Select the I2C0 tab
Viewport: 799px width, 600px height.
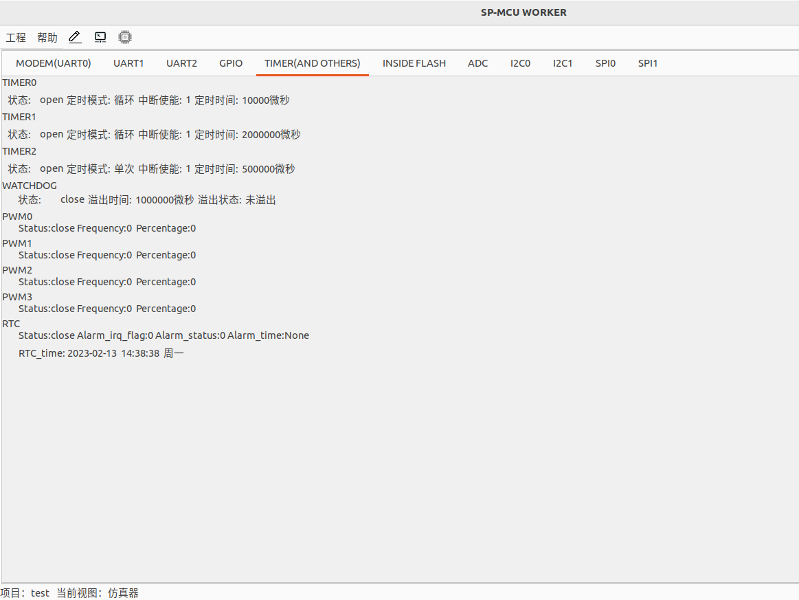520,63
